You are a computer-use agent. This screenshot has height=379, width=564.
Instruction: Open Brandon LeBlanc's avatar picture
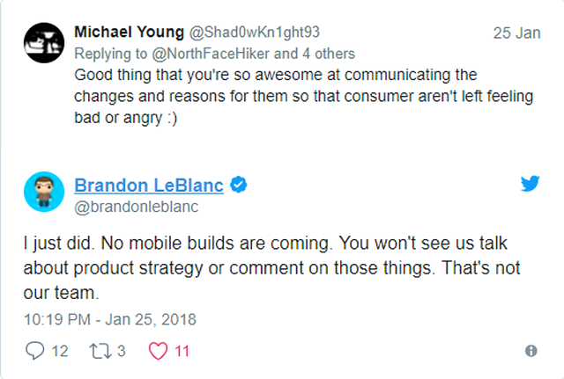pyautogui.click(x=44, y=192)
